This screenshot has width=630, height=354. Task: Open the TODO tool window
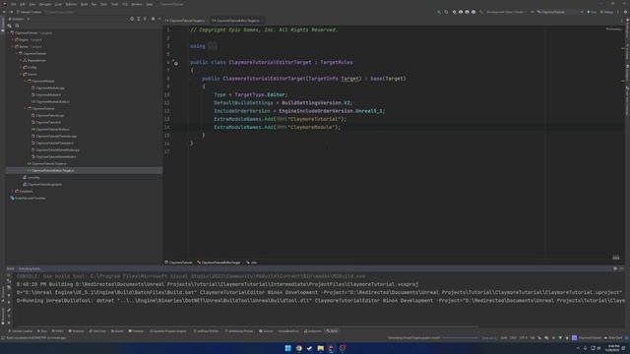(x=58, y=331)
